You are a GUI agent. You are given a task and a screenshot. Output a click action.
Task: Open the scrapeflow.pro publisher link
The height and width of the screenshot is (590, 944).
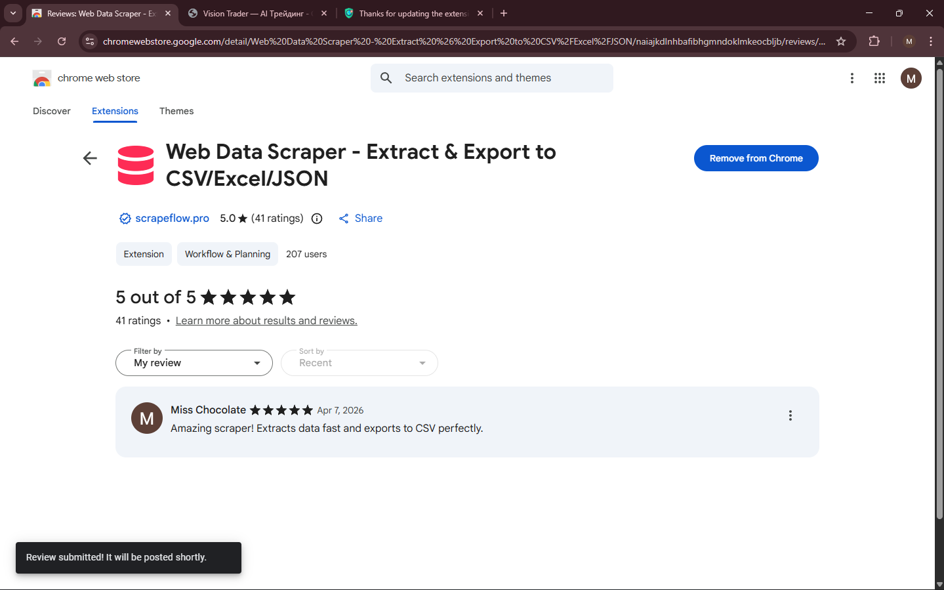[x=173, y=219]
